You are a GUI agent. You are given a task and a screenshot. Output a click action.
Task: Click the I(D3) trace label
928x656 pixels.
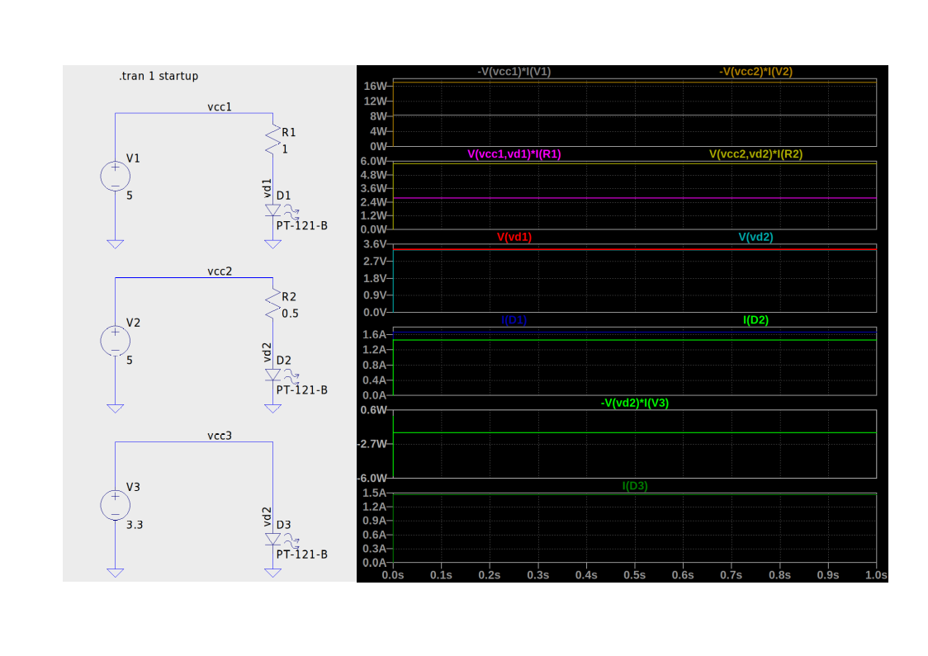634,486
